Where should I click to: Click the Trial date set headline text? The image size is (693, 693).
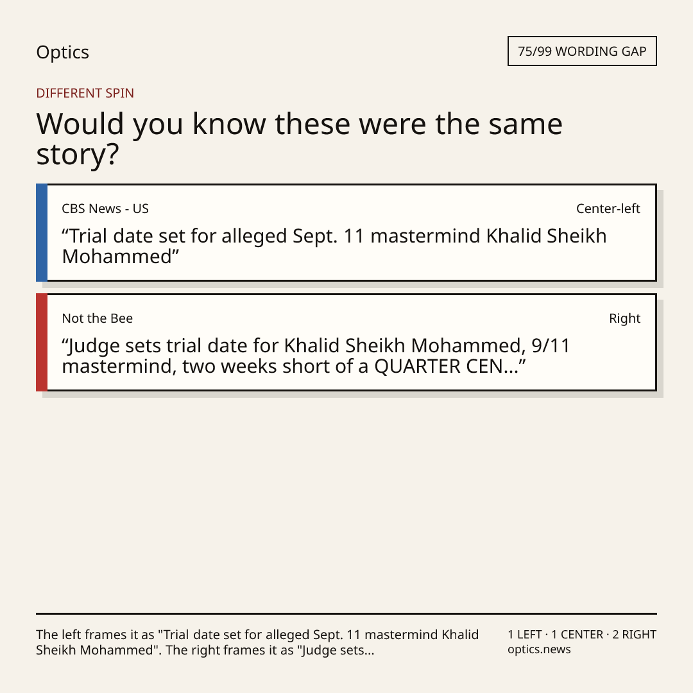pyautogui.click(x=334, y=246)
